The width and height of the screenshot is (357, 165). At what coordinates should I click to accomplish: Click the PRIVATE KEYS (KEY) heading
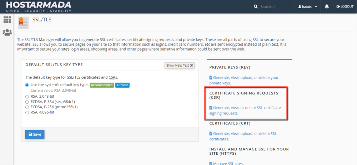pyautogui.click(x=230, y=67)
